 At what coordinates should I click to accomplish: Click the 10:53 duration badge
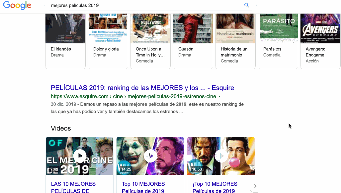tap(197, 169)
